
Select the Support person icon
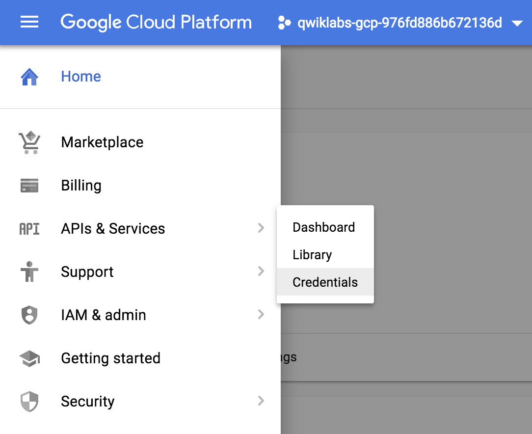coord(29,271)
